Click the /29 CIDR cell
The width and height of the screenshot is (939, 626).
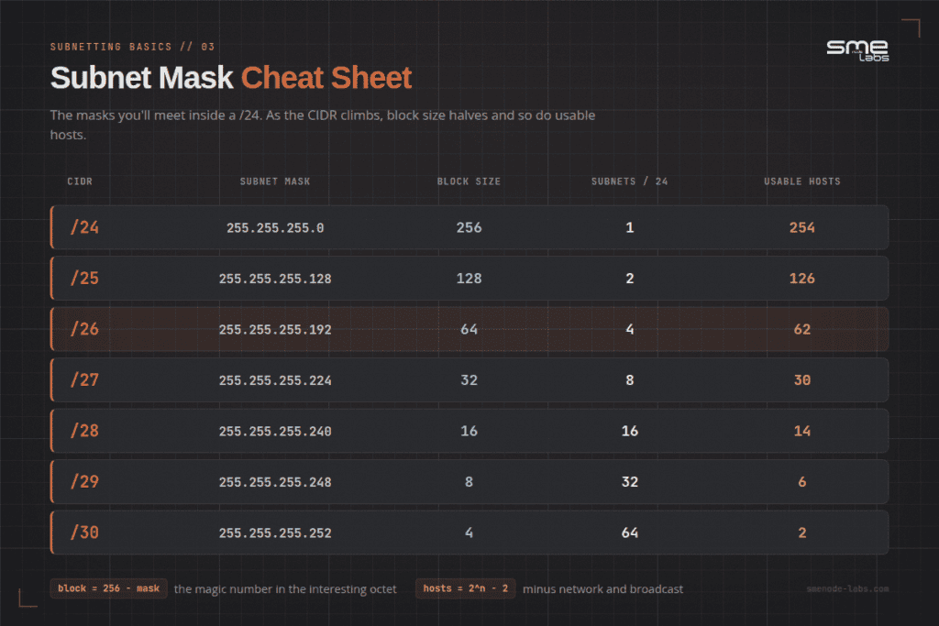pyautogui.click(x=84, y=482)
